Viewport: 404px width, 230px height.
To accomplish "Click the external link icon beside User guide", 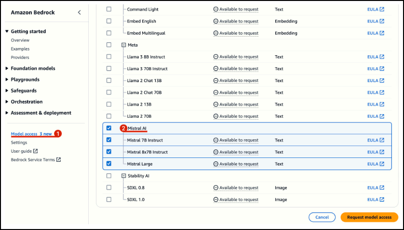I will [x=36, y=151].
